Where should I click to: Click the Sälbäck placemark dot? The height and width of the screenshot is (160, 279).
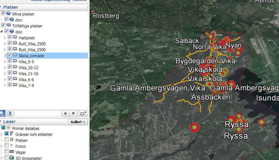pos(202,37)
